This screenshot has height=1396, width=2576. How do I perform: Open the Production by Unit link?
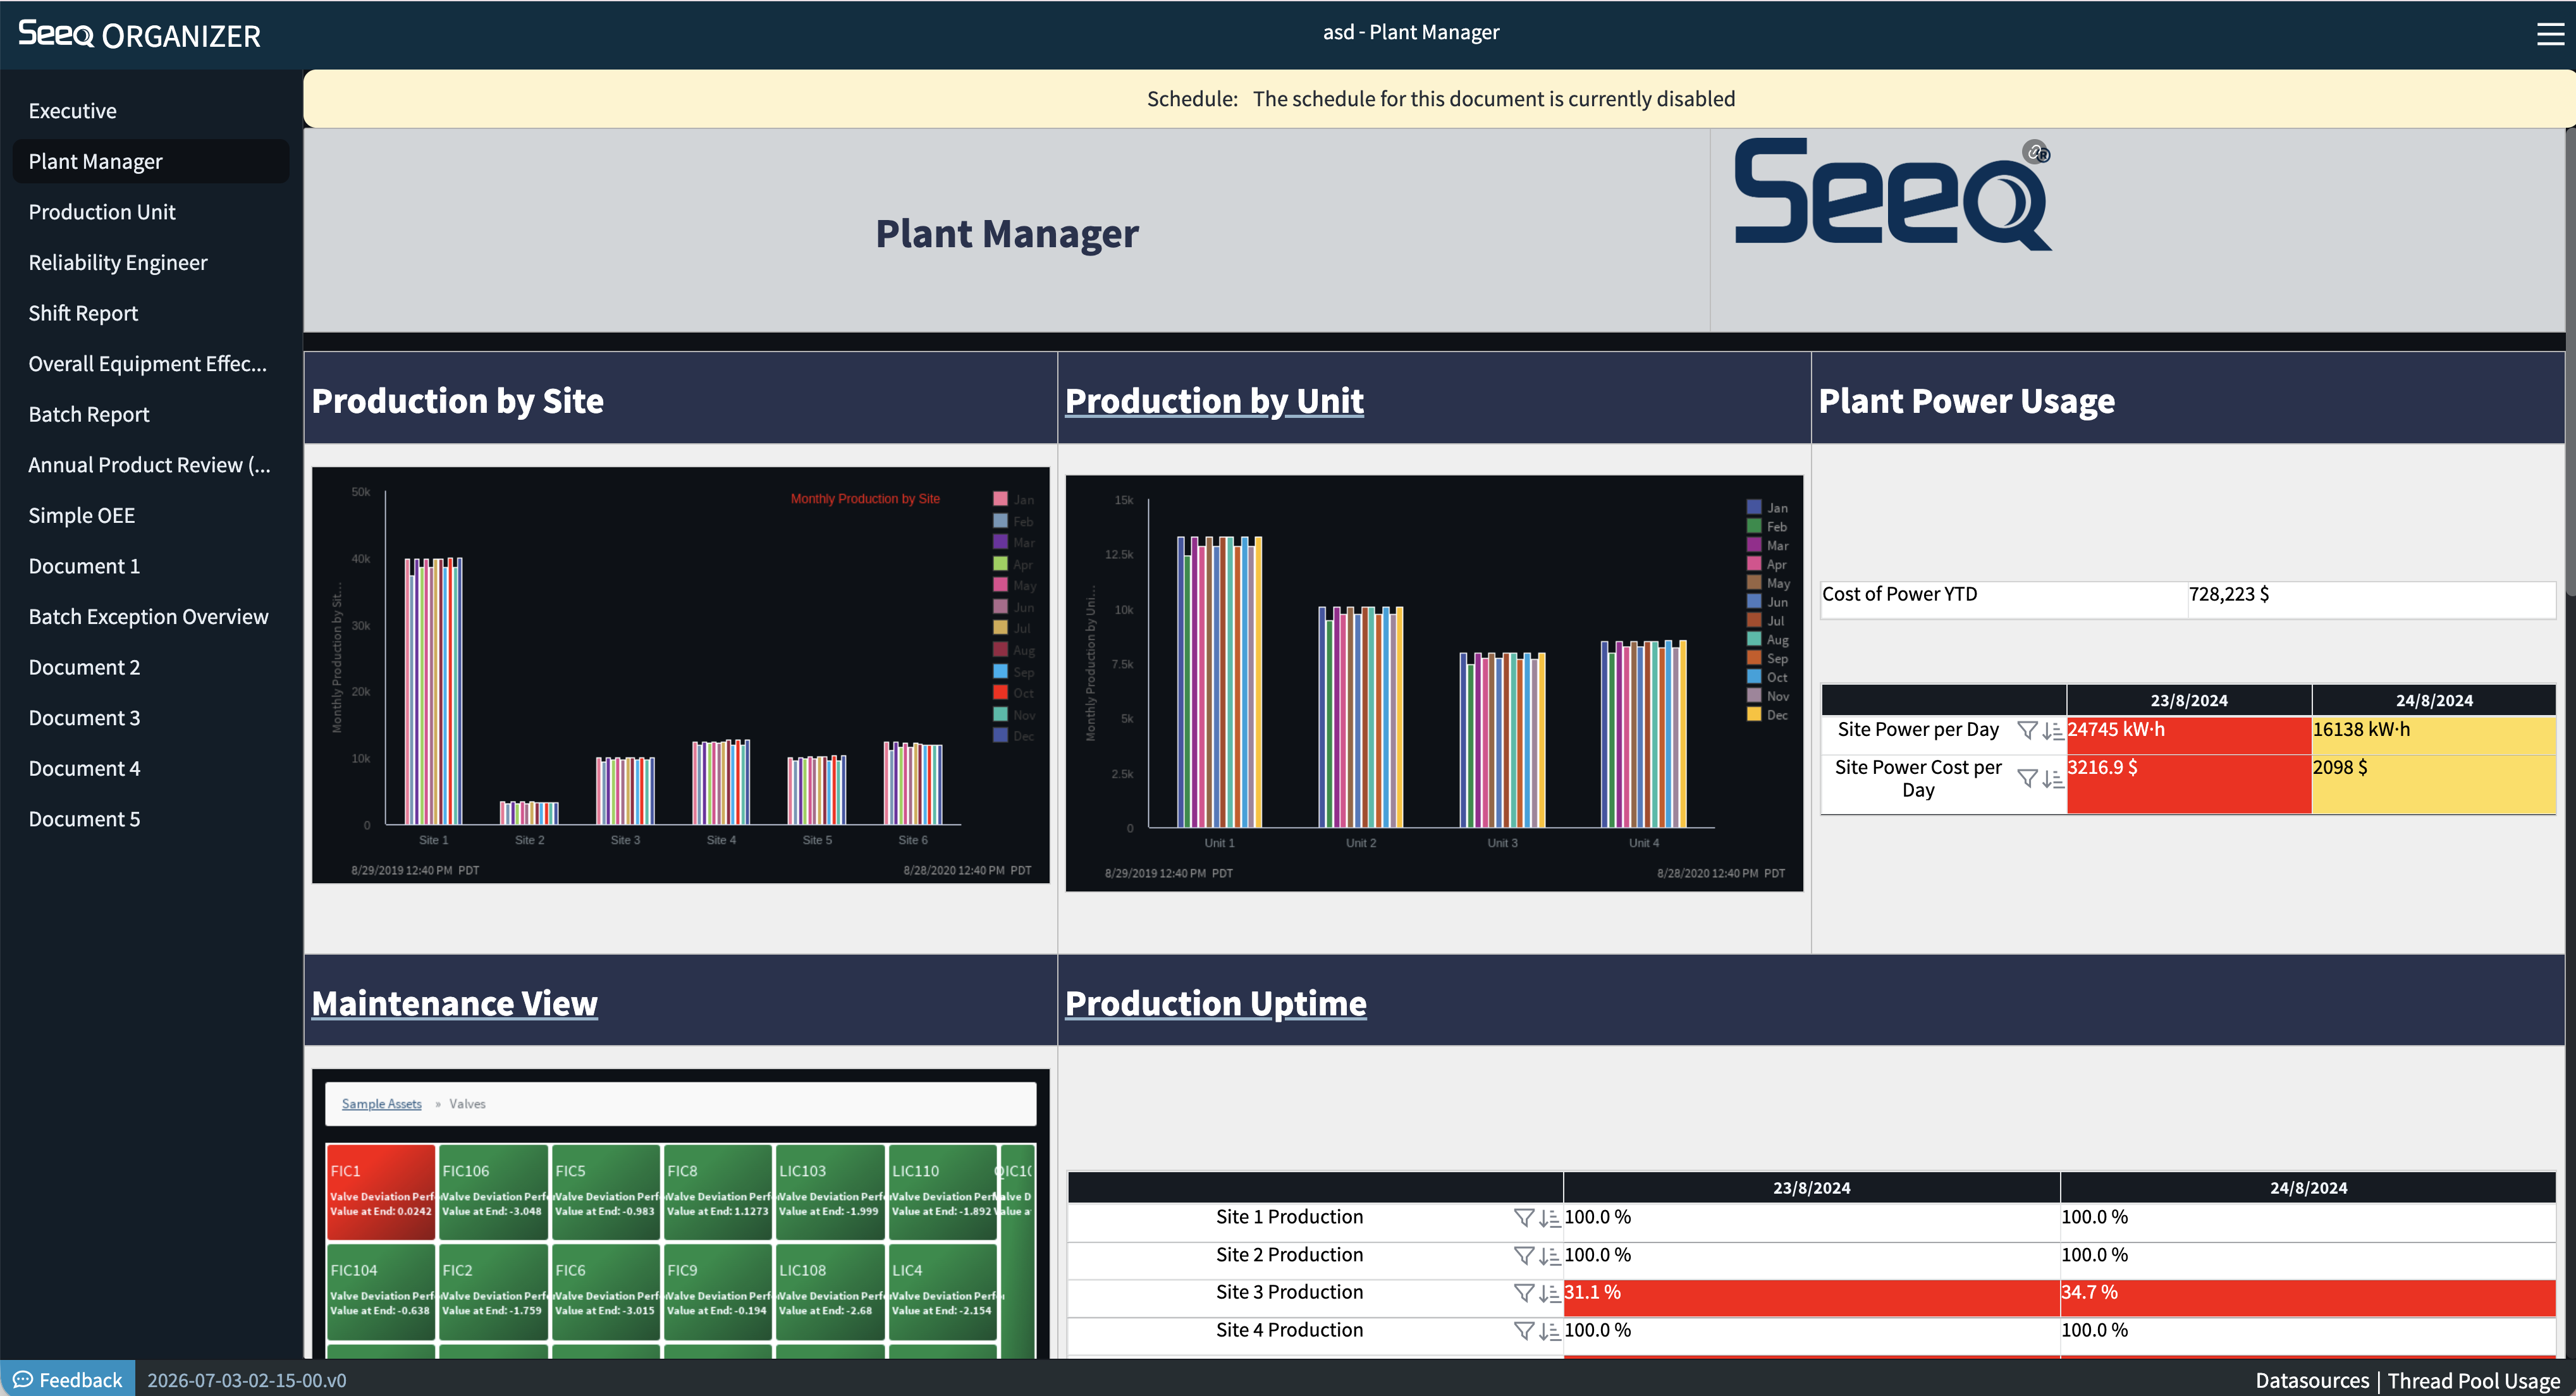click(1214, 401)
